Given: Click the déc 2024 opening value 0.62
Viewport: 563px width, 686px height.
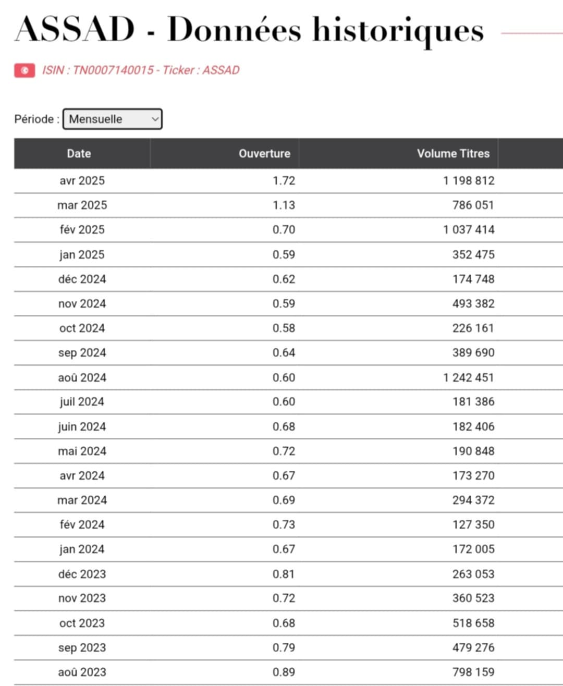Looking at the screenshot, I should [284, 279].
